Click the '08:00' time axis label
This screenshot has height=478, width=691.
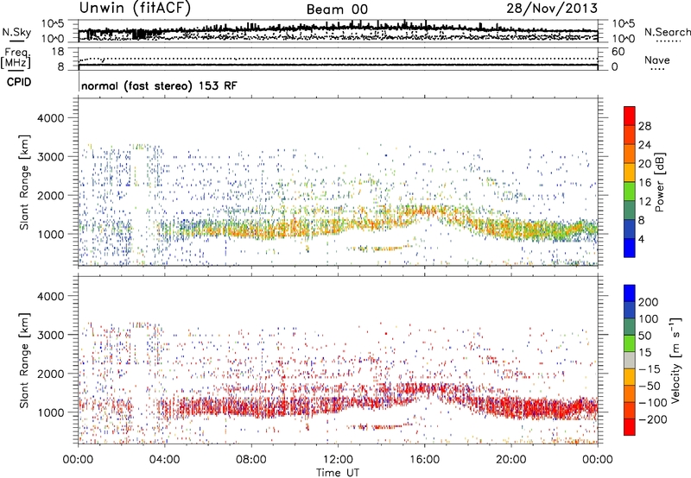point(251,460)
